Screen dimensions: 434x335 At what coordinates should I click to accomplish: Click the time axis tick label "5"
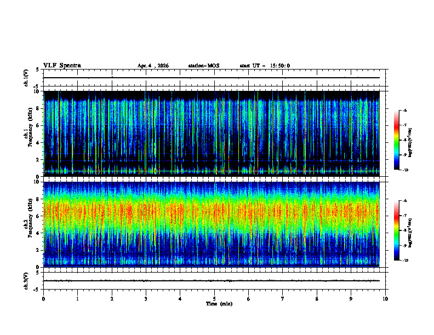point(214,299)
